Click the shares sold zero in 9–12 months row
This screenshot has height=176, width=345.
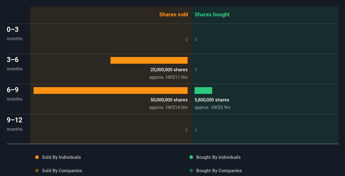(187, 130)
